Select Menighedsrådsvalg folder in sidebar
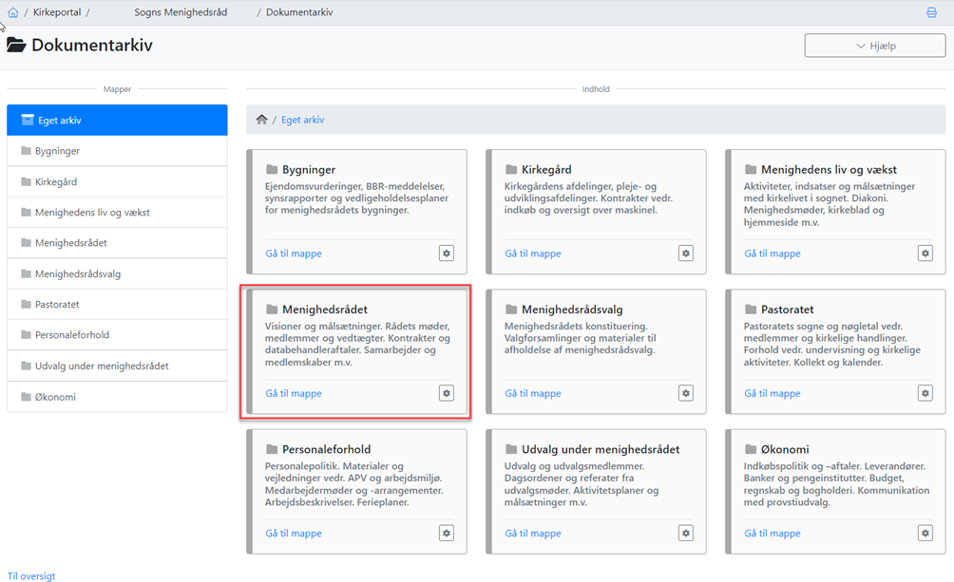 pyautogui.click(x=117, y=273)
